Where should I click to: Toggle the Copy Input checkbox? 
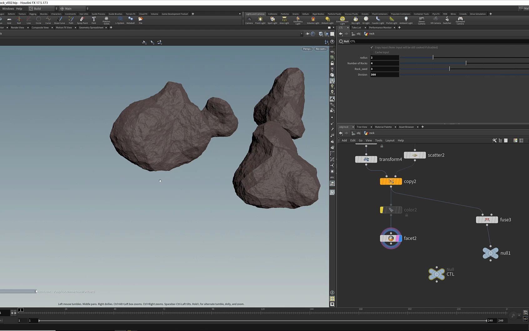click(x=372, y=48)
